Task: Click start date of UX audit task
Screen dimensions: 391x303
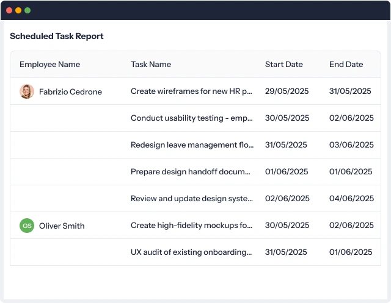Action: tap(286, 252)
